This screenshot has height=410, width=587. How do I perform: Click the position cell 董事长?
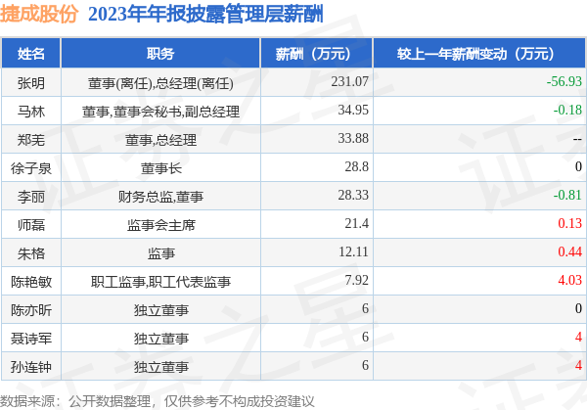coord(161,168)
